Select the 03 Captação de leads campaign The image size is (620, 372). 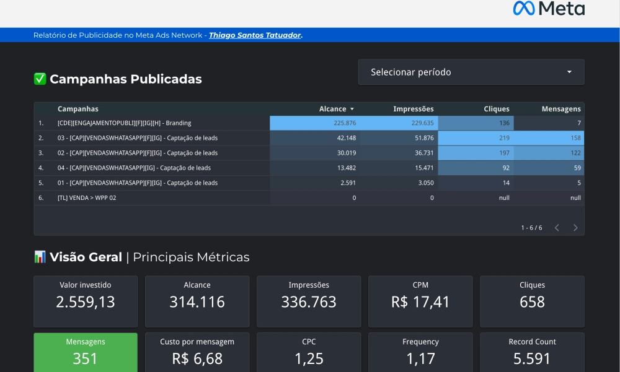137,138
